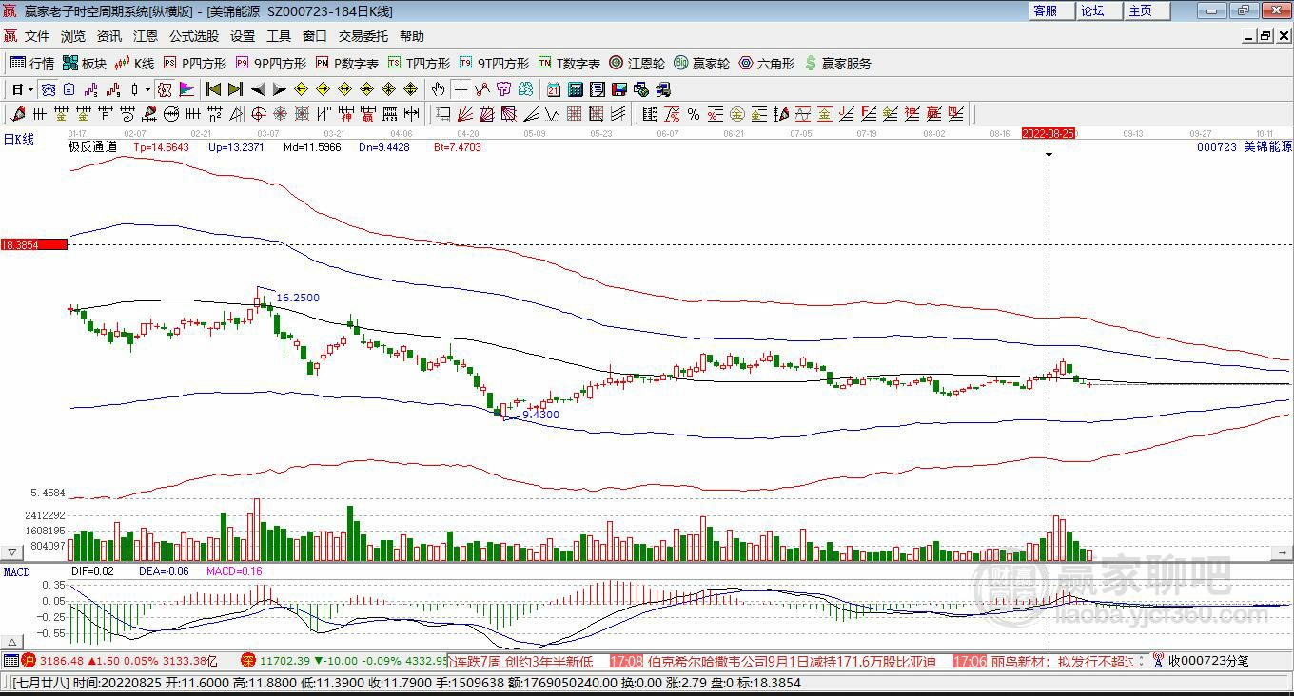Click the percent sign tool
1294x696 pixels.
[693, 114]
